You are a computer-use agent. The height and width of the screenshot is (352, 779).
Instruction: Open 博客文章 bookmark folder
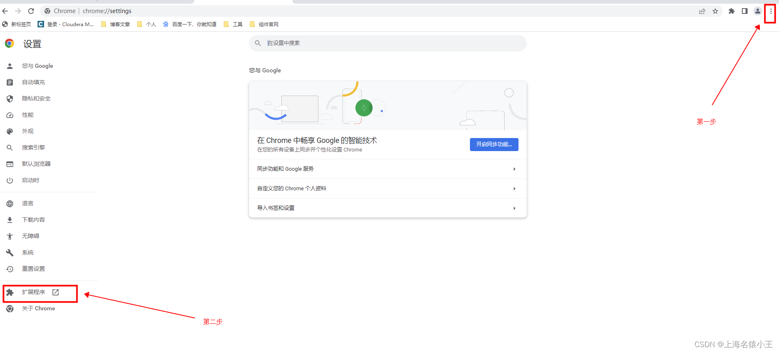coord(116,24)
